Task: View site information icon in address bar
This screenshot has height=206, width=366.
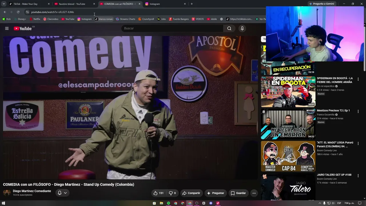Action: coord(27,12)
